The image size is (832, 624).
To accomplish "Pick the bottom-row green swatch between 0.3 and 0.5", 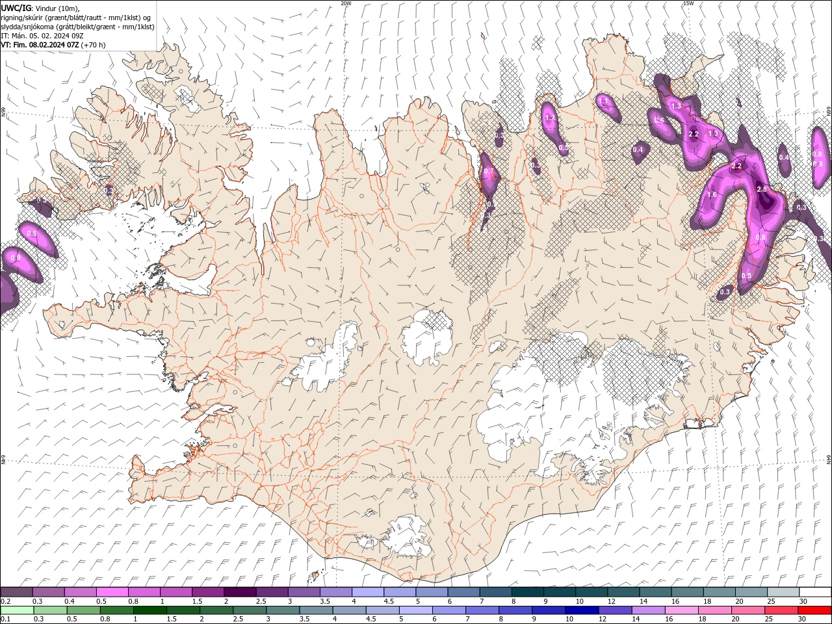I will [x=50, y=610].
